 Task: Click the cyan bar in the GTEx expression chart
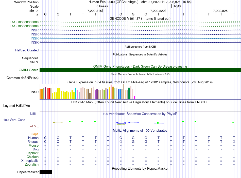(76, 93)
